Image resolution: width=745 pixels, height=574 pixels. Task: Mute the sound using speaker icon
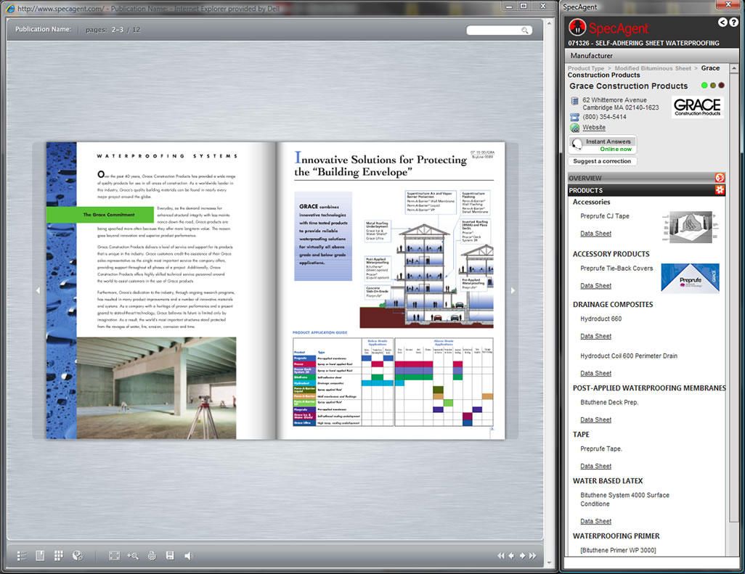point(189,555)
